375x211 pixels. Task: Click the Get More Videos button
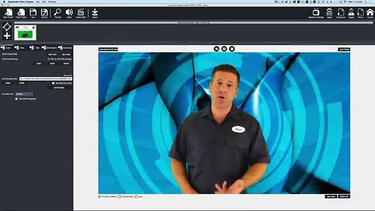tap(59, 88)
